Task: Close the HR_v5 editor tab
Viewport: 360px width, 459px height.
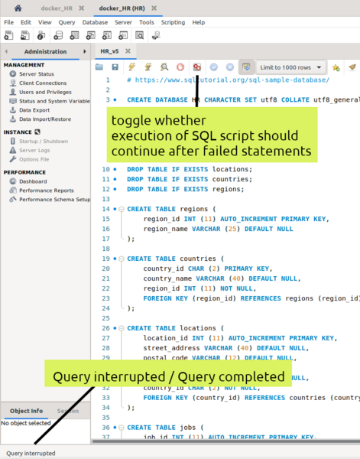Action: click(128, 51)
